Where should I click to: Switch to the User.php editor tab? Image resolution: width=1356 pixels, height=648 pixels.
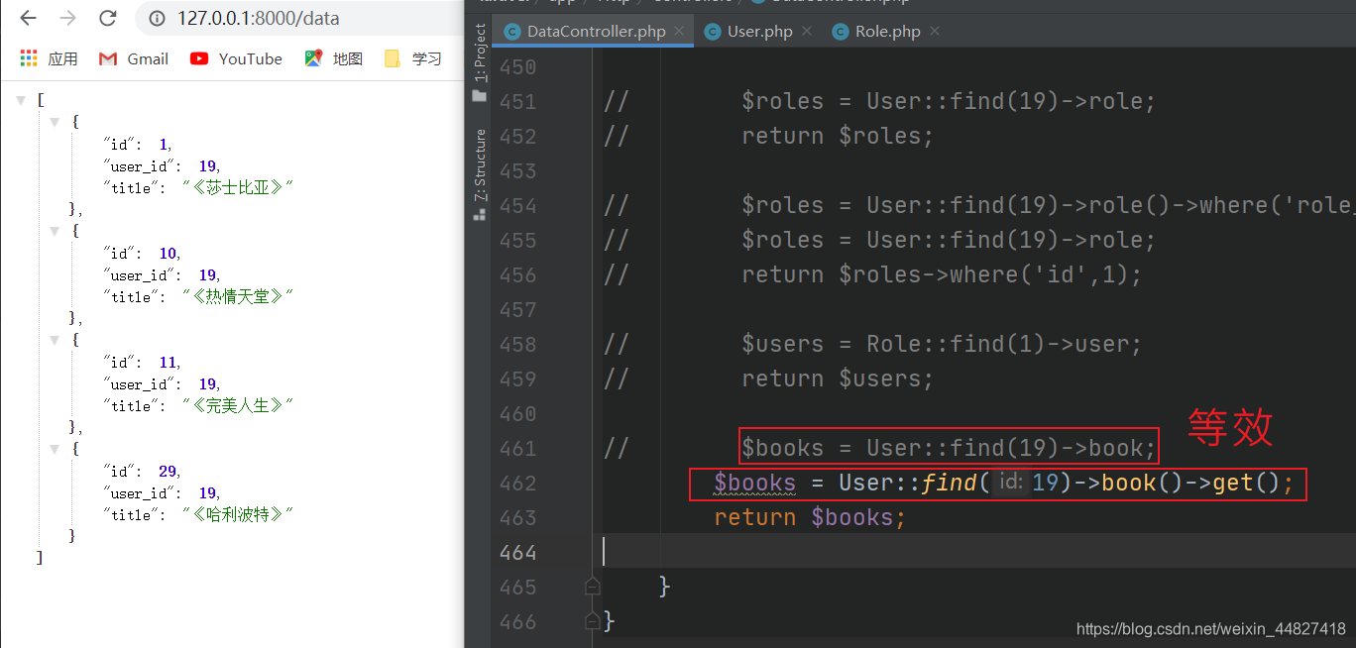click(x=759, y=32)
